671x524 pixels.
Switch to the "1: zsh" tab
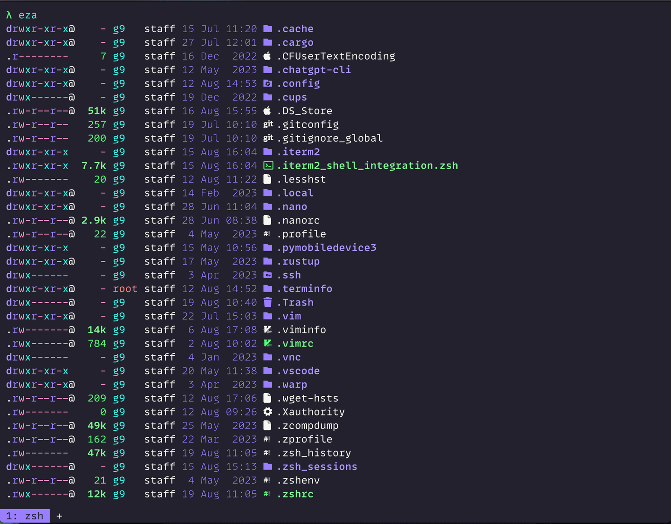25,516
